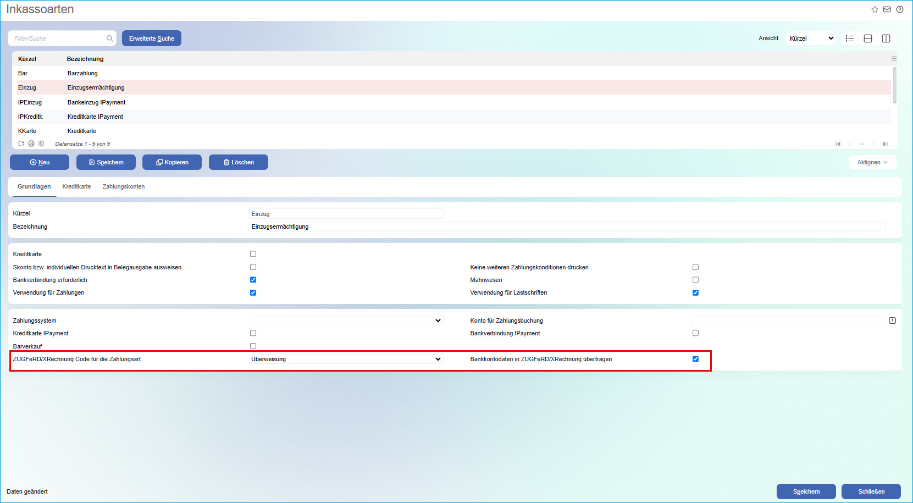Screen dimensions: 913x503
Task: Uncheck Bankverbindung erforderlich
Action: (x=253, y=280)
